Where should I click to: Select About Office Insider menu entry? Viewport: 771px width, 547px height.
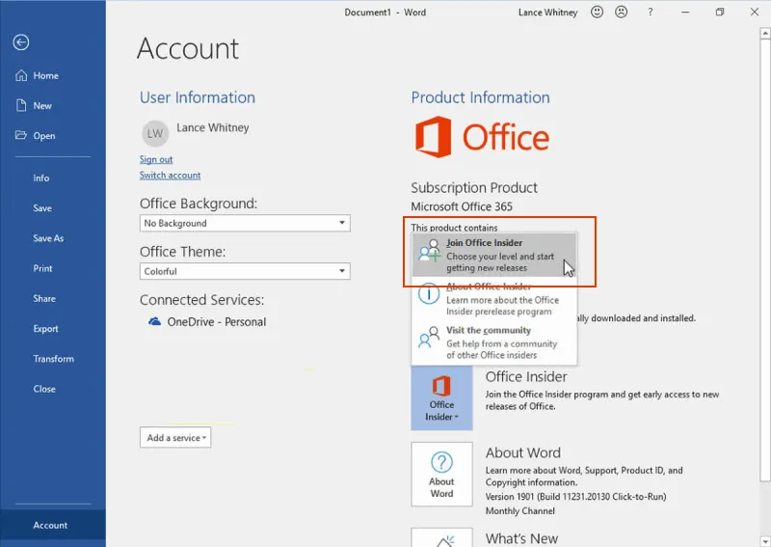[x=494, y=298]
